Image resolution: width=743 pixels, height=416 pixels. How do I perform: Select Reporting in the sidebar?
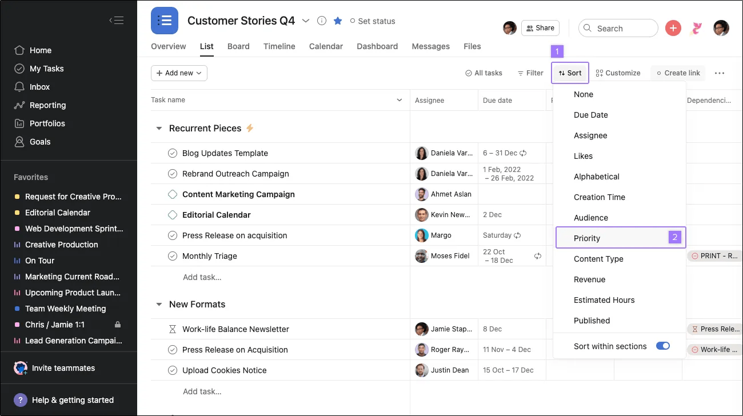click(x=46, y=105)
